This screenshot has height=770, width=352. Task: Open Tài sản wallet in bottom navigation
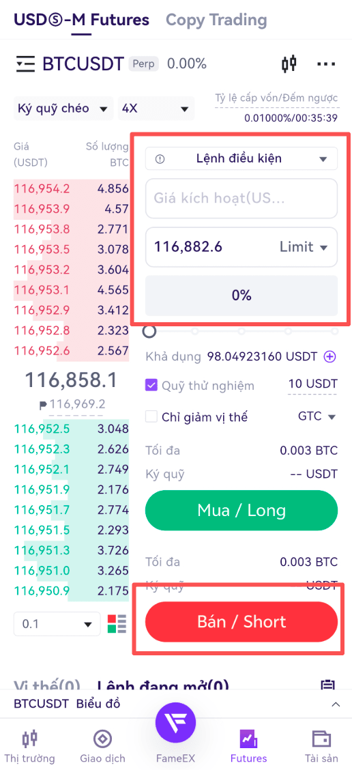tap(321, 746)
